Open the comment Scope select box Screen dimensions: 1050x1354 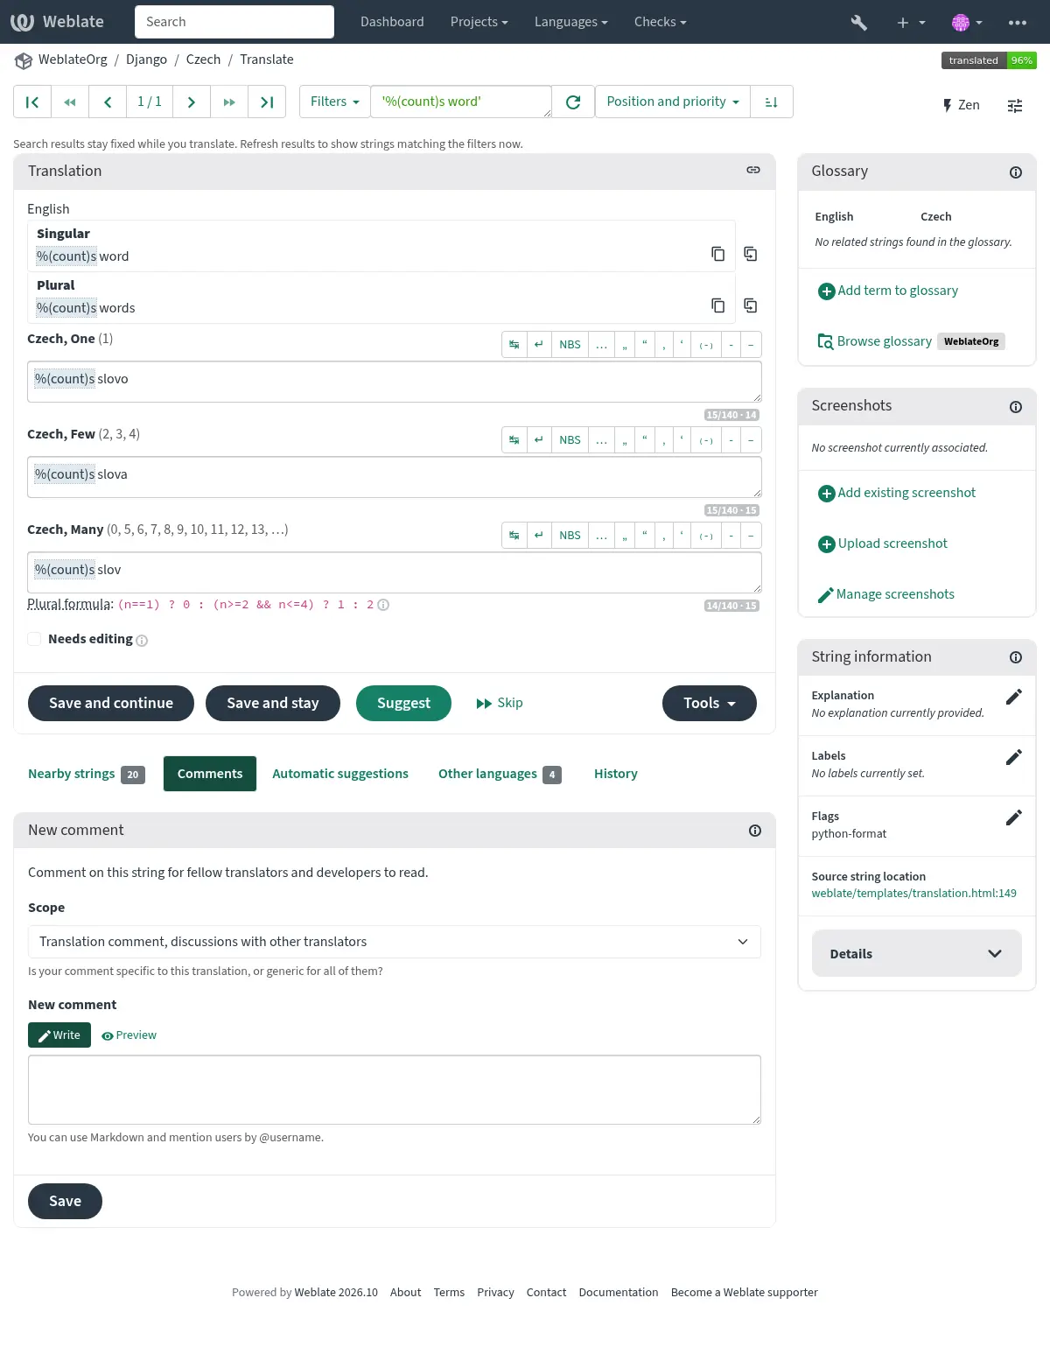tap(395, 942)
